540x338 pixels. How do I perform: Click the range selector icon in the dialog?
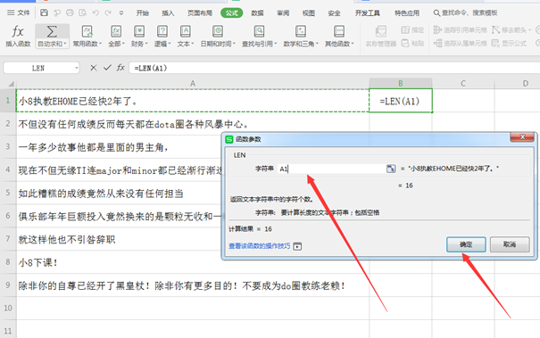pos(391,169)
